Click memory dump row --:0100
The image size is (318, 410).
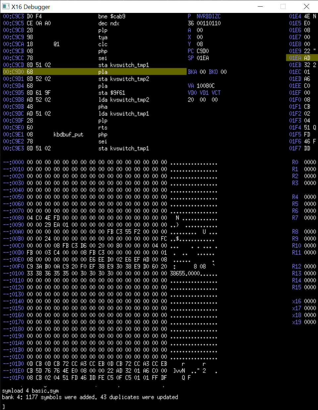[x=110, y=273]
